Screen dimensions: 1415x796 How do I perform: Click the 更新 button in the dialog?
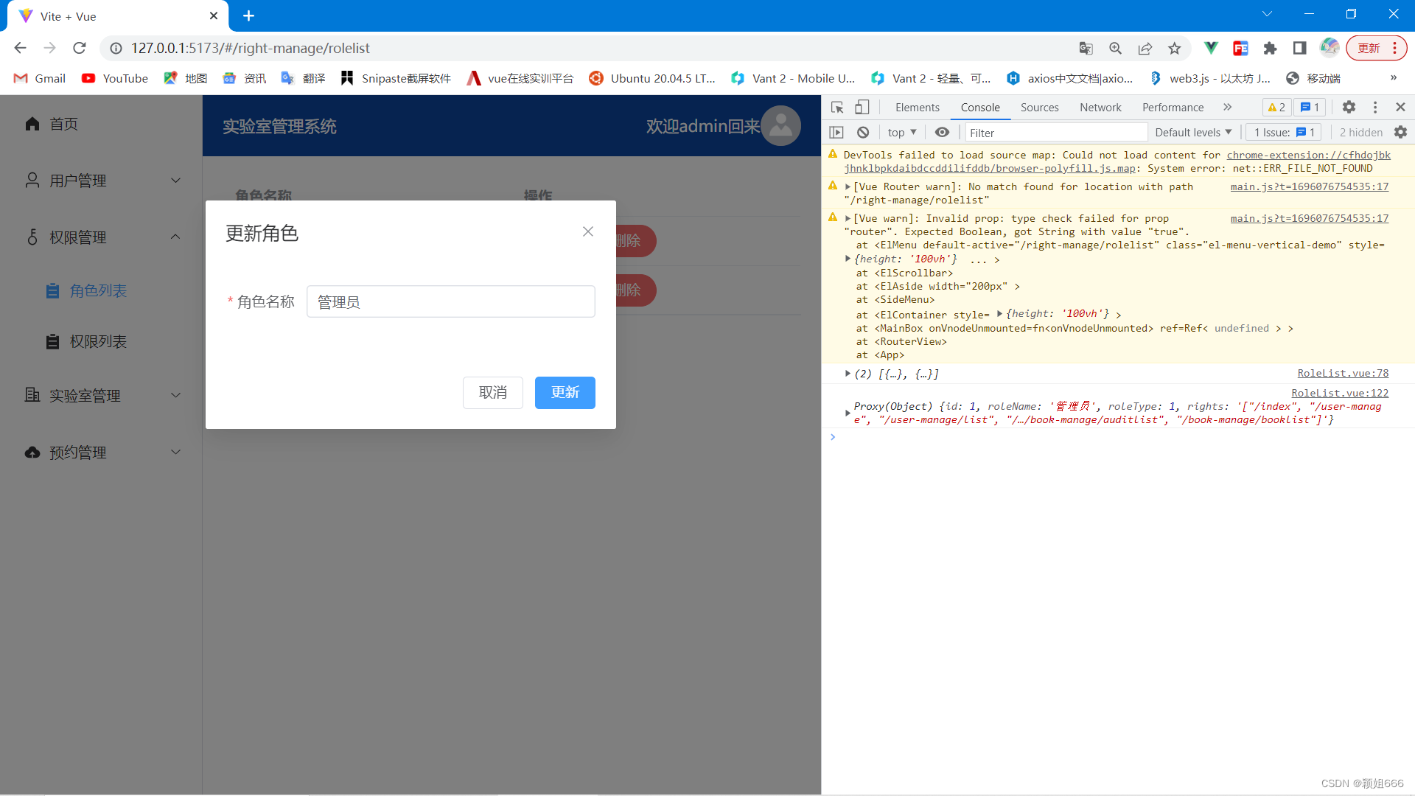tap(565, 393)
